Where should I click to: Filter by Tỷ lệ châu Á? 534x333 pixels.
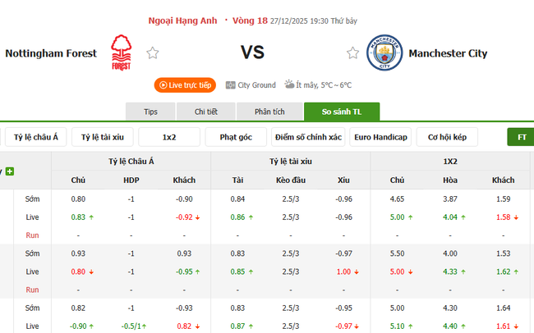pos(35,137)
